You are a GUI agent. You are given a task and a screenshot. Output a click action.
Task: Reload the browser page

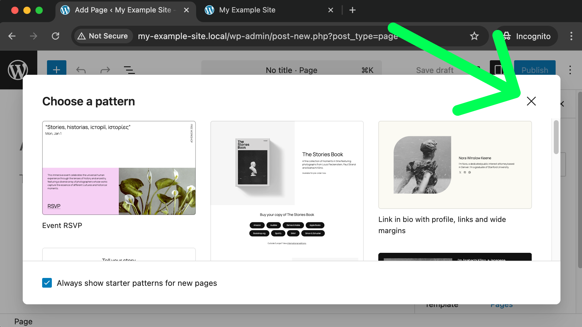55,36
